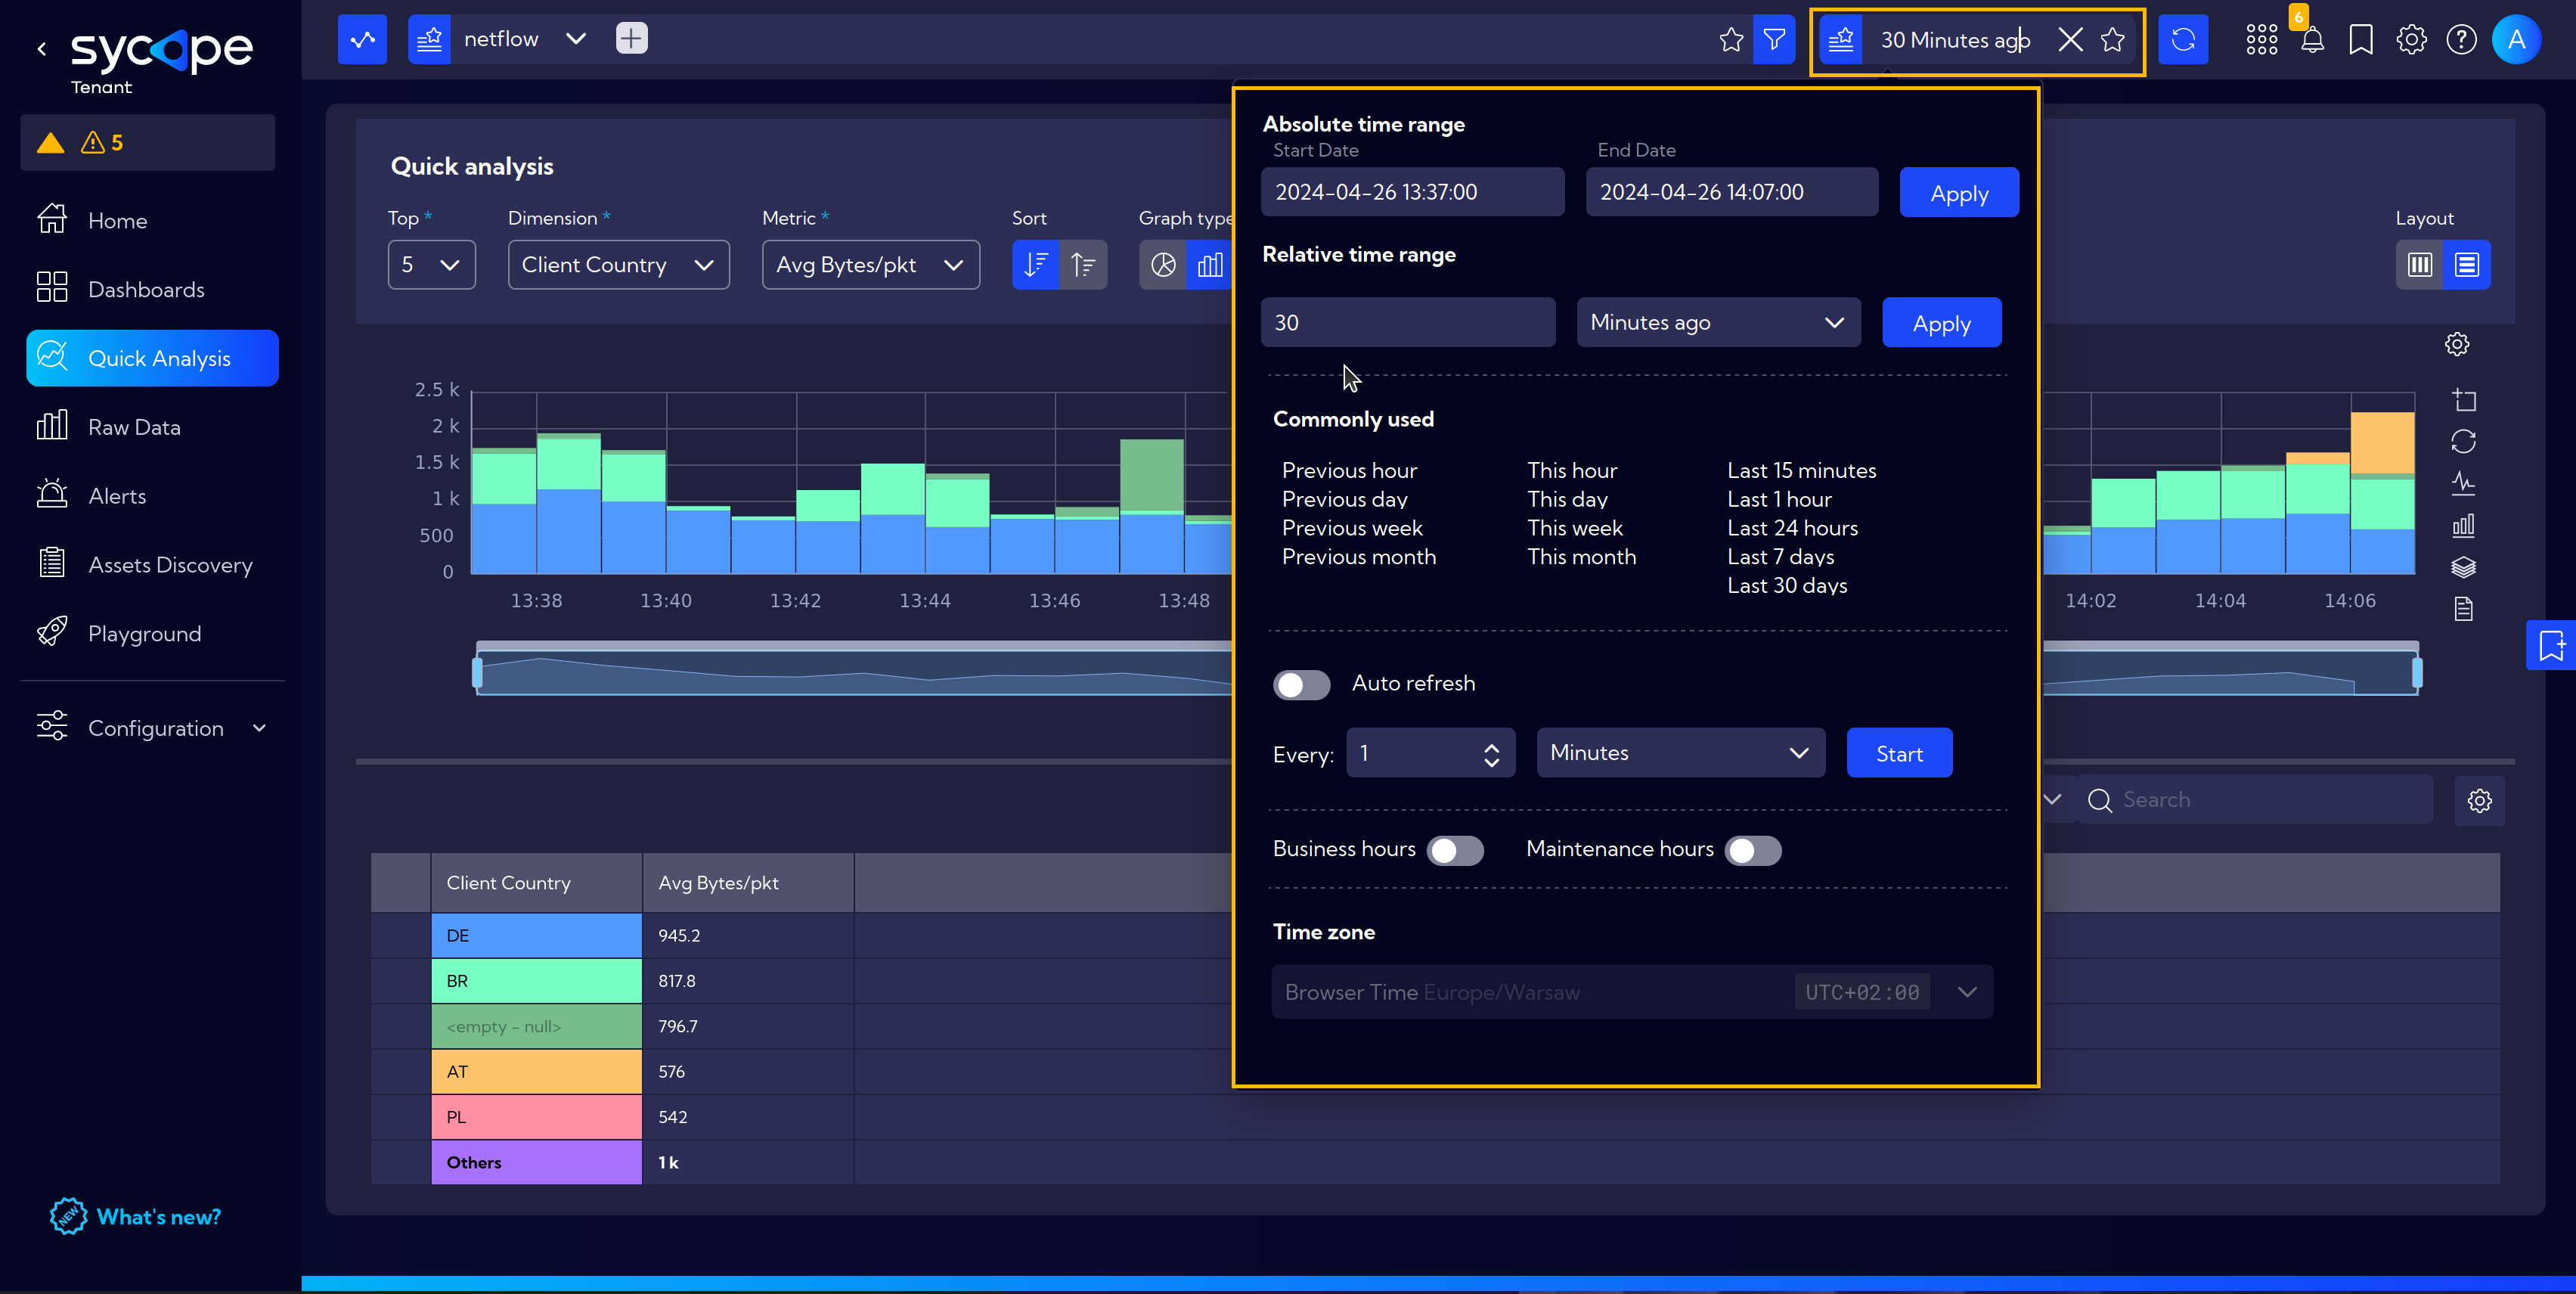Select Previous hour preset
This screenshot has height=1294, width=2576.
point(1349,470)
